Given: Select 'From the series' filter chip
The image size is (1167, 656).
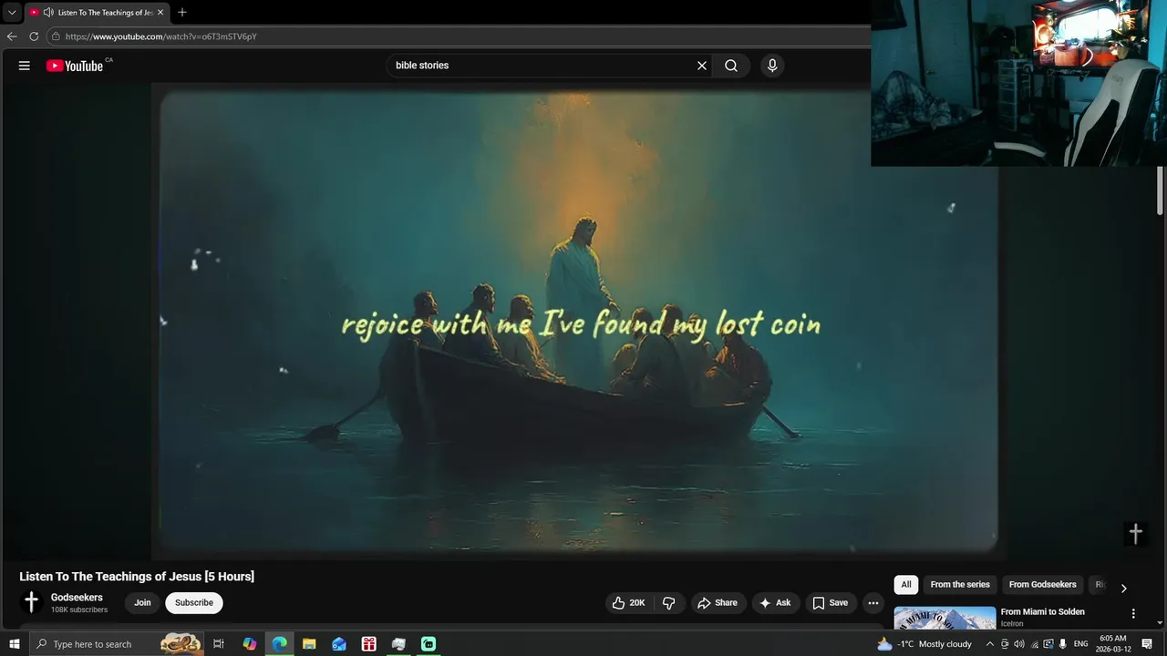Looking at the screenshot, I should pos(960,585).
